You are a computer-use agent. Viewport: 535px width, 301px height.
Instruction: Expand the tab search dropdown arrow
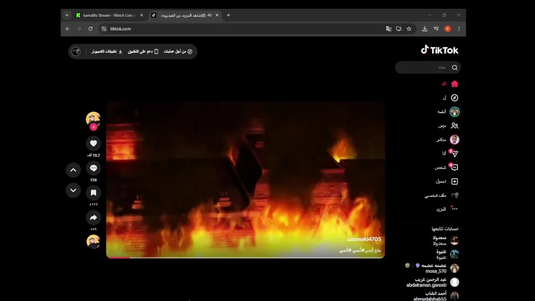coord(67,15)
